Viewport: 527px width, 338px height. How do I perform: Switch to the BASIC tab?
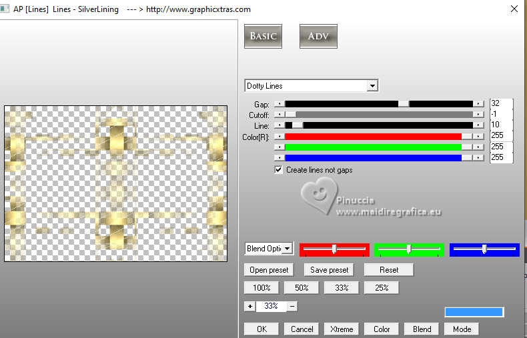point(263,36)
